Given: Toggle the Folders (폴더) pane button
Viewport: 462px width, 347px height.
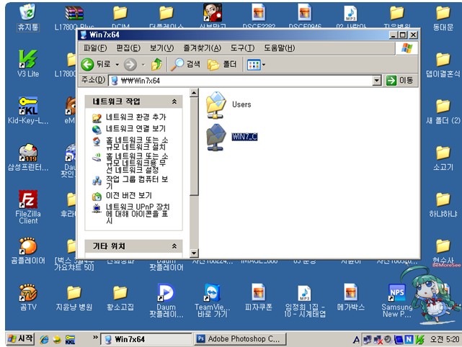Looking at the screenshot, I should coord(222,65).
